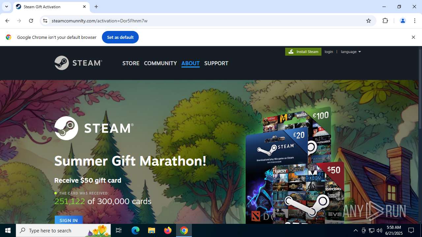The image size is (422, 237).
Task: Select the Chrome taskbar icon
Action: (x=184, y=230)
